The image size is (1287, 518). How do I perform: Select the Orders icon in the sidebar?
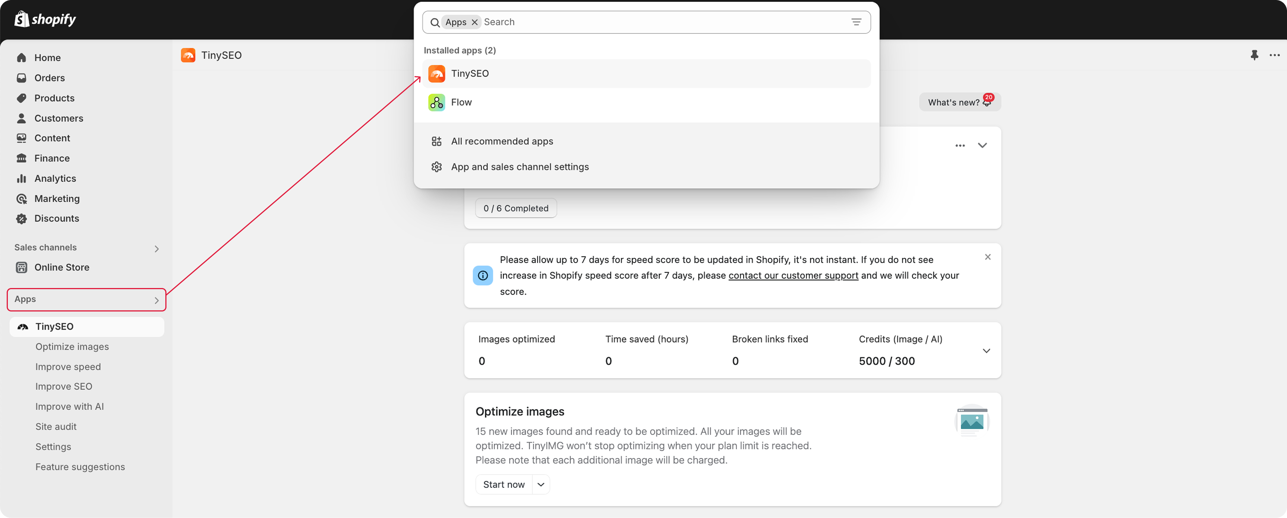(x=22, y=78)
